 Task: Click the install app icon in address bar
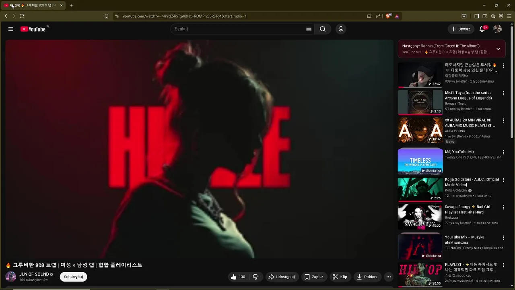pyautogui.click(x=369, y=16)
